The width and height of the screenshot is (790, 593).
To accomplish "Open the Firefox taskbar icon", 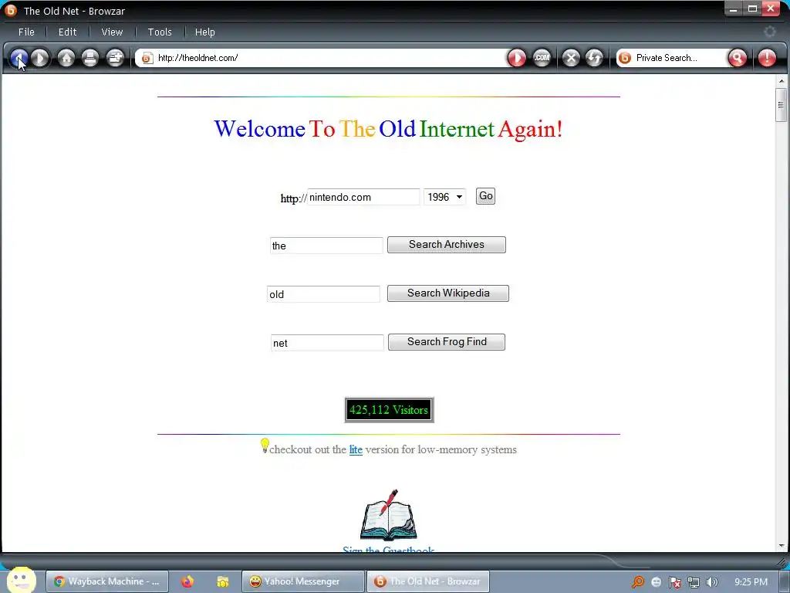I will coord(187,581).
